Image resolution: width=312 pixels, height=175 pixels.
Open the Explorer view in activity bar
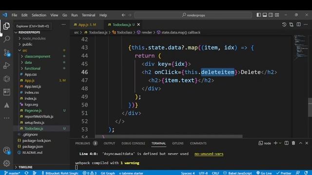click(6, 26)
